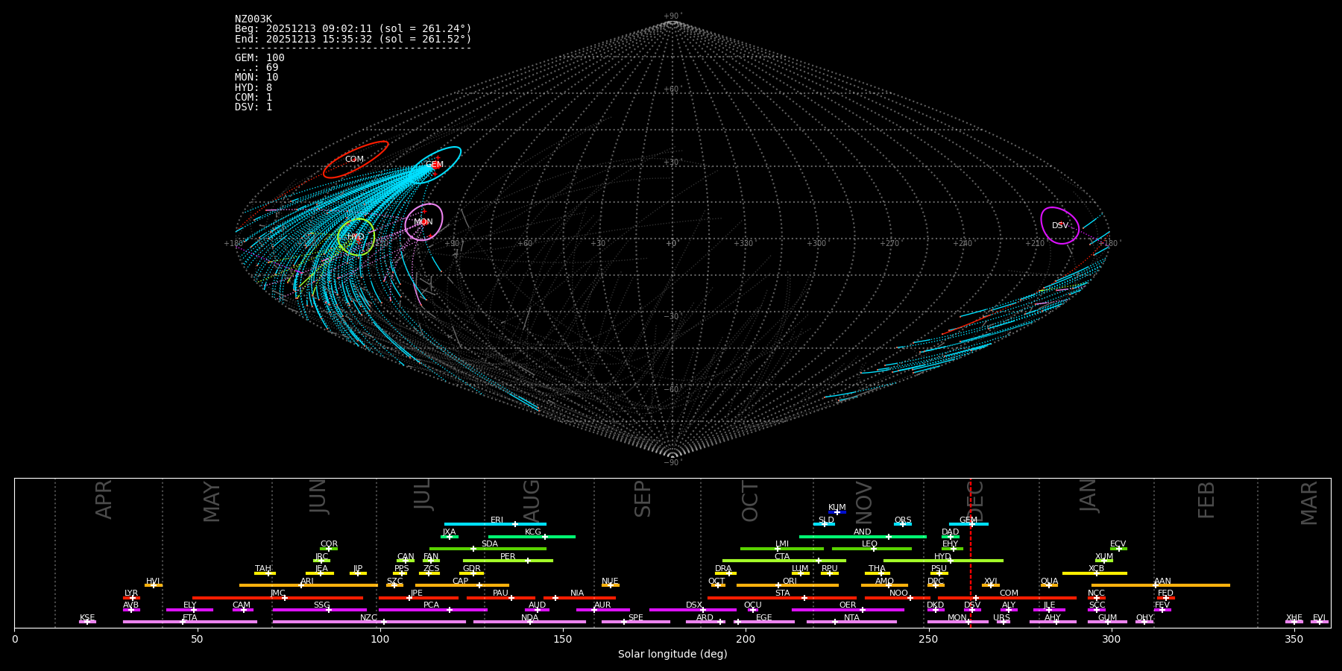Click the HYD radiant label on sky map

click(356, 237)
